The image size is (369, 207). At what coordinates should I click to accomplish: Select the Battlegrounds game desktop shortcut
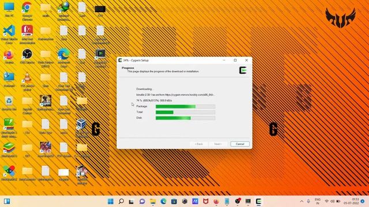tap(46, 103)
